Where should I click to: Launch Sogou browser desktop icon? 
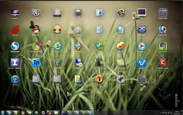15,46
